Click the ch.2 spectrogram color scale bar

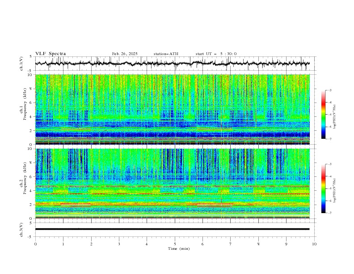tap(323, 188)
